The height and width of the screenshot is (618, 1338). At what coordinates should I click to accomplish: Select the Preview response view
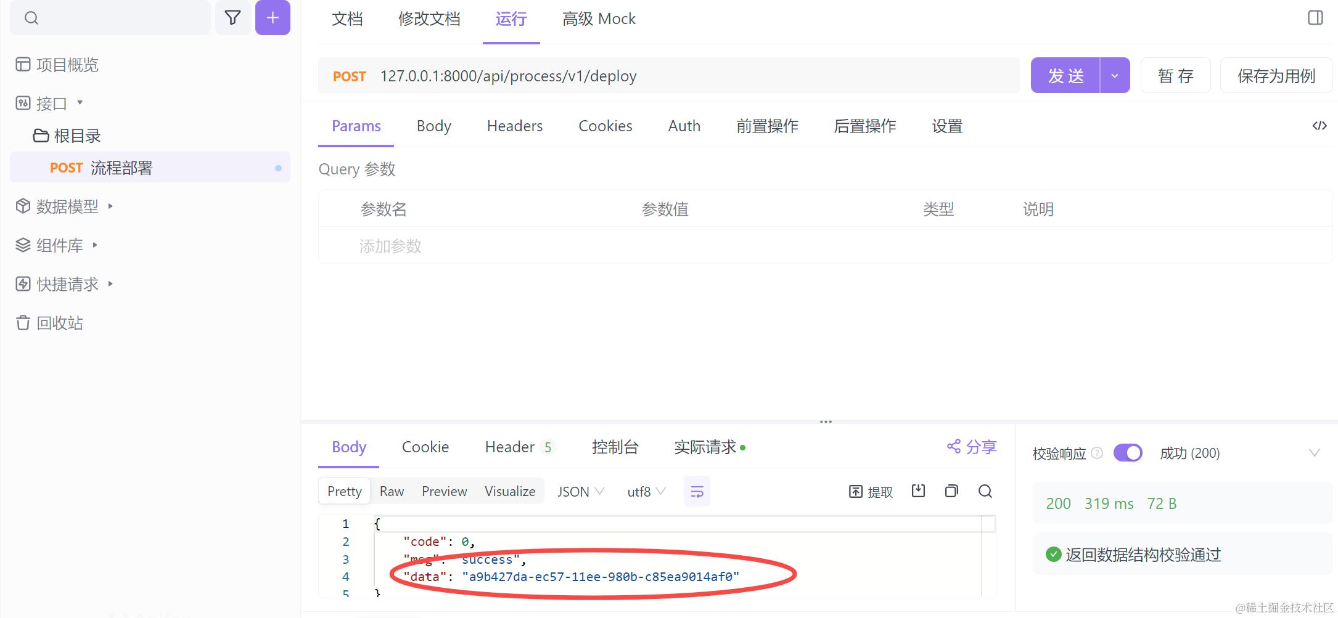[444, 491]
